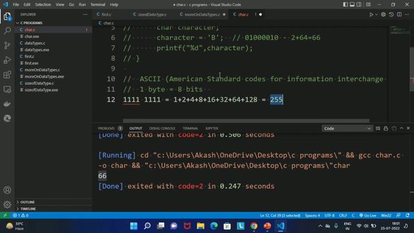Open File Explorer from the taskbar
The image size is (414, 233).
[201, 226]
